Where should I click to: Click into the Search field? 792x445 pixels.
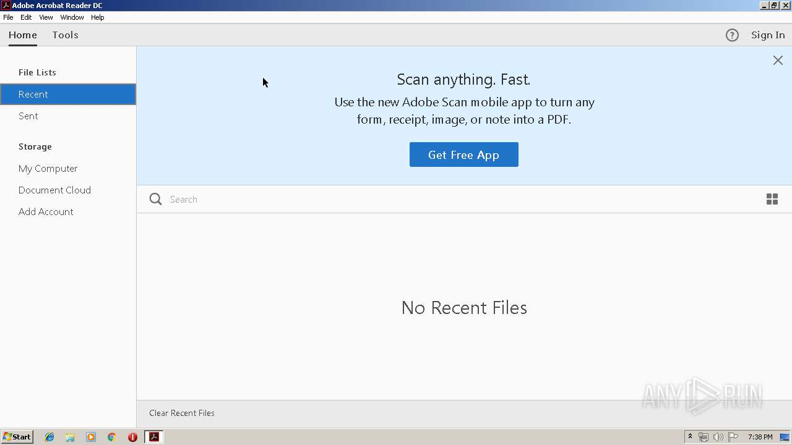pyautogui.click(x=464, y=199)
